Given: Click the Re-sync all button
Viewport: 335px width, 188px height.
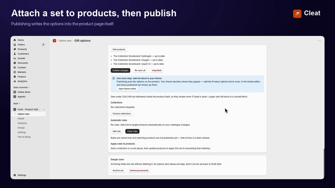Looking at the screenshot, I should click(x=140, y=70).
